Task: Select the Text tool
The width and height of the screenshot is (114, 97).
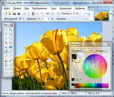Action: point(6,65)
